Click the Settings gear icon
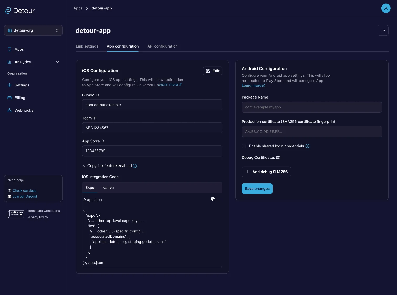This screenshot has height=295, width=397. click(x=9, y=85)
